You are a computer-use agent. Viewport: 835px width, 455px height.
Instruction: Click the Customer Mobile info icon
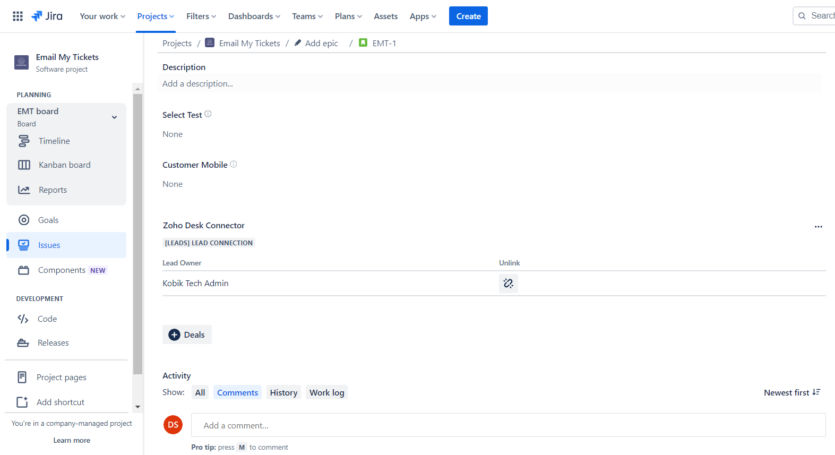(x=234, y=164)
